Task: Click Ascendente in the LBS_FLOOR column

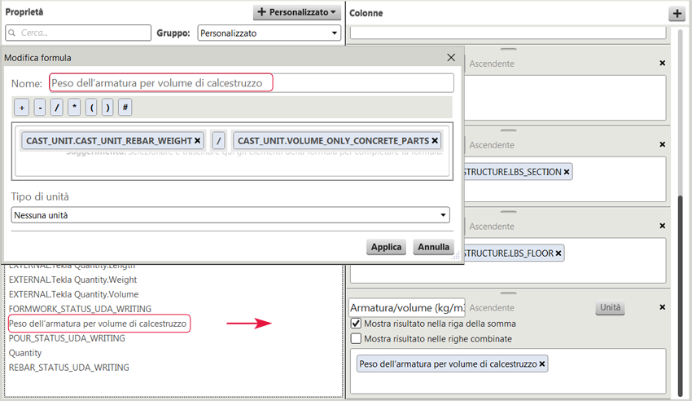Action: coord(492,226)
